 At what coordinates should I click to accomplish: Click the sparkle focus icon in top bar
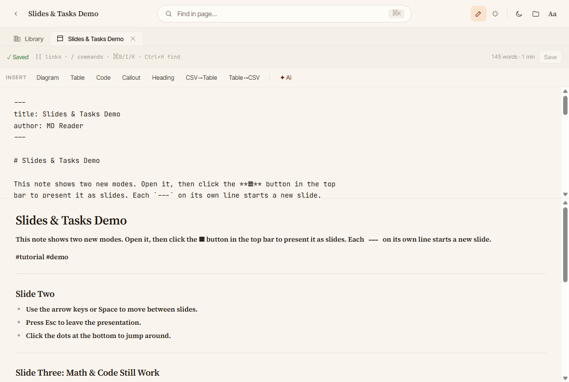[x=495, y=14]
